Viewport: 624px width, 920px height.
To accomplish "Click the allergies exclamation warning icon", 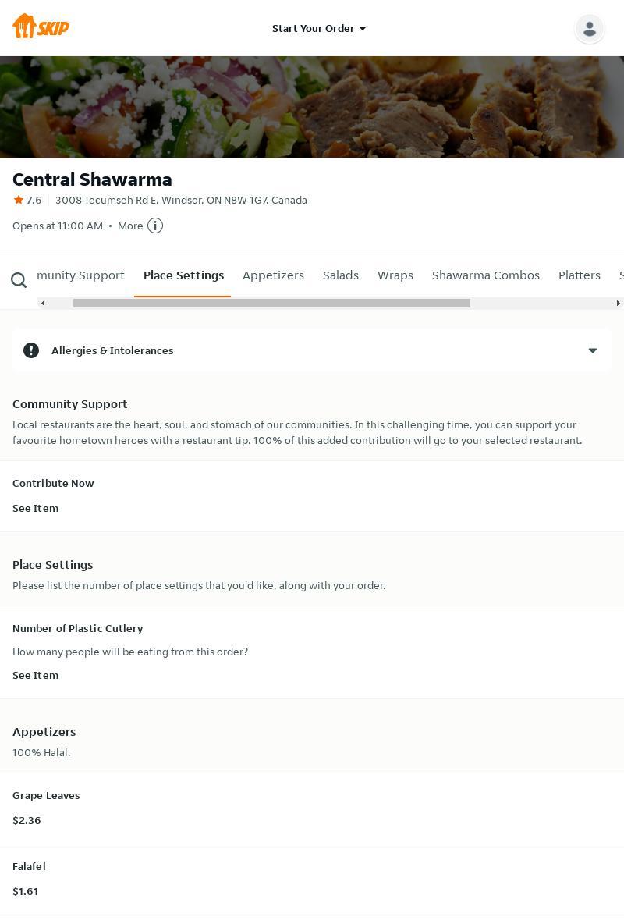I will point(31,350).
